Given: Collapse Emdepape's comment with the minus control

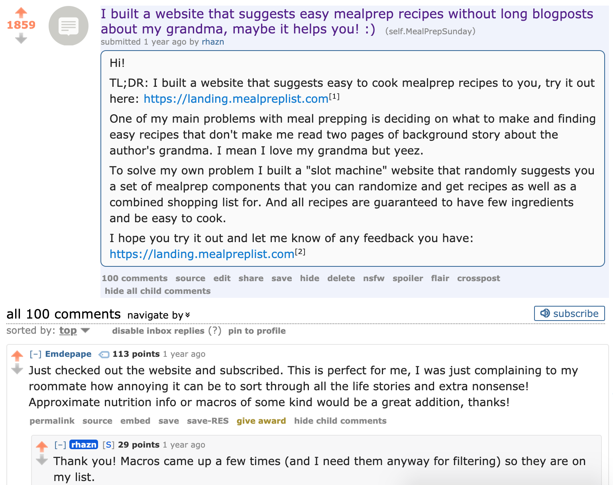Looking at the screenshot, I should click(x=36, y=354).
